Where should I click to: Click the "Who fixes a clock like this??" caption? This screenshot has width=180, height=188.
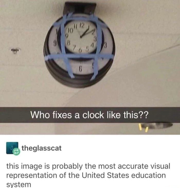pos(89,115)
